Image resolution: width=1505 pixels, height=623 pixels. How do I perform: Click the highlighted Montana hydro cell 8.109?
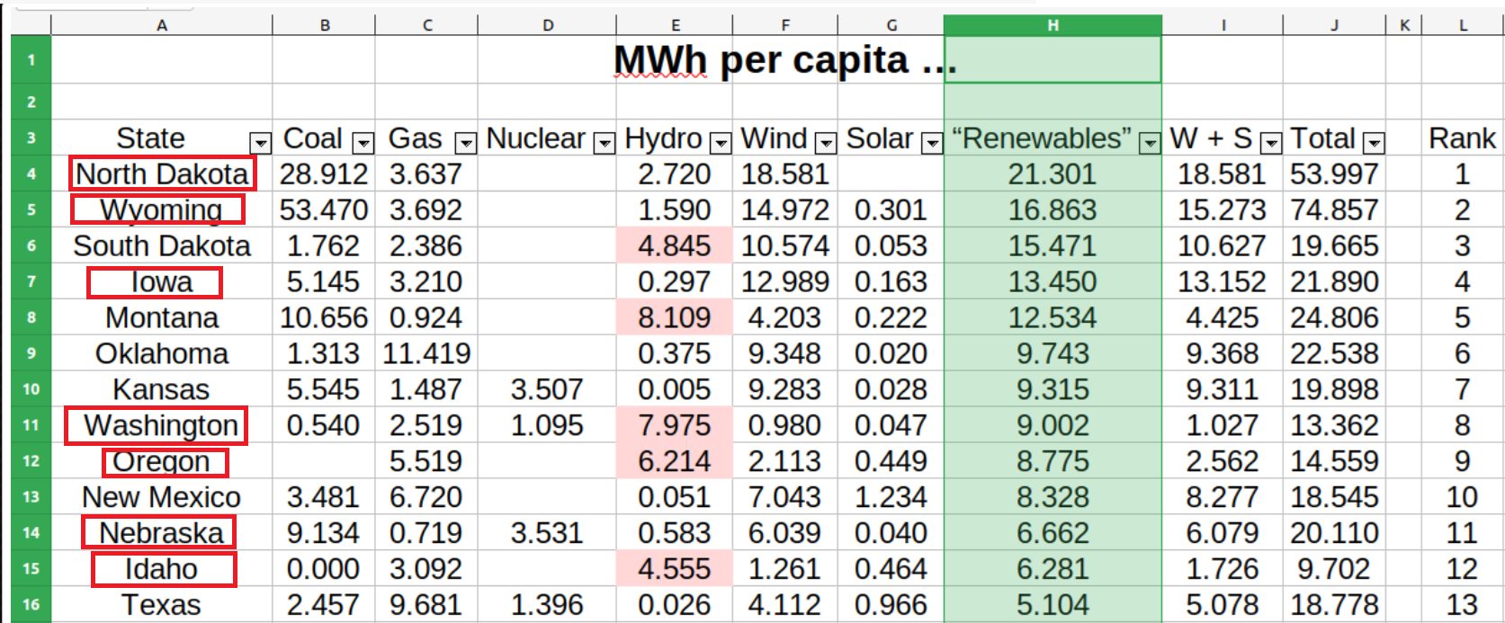675,317
